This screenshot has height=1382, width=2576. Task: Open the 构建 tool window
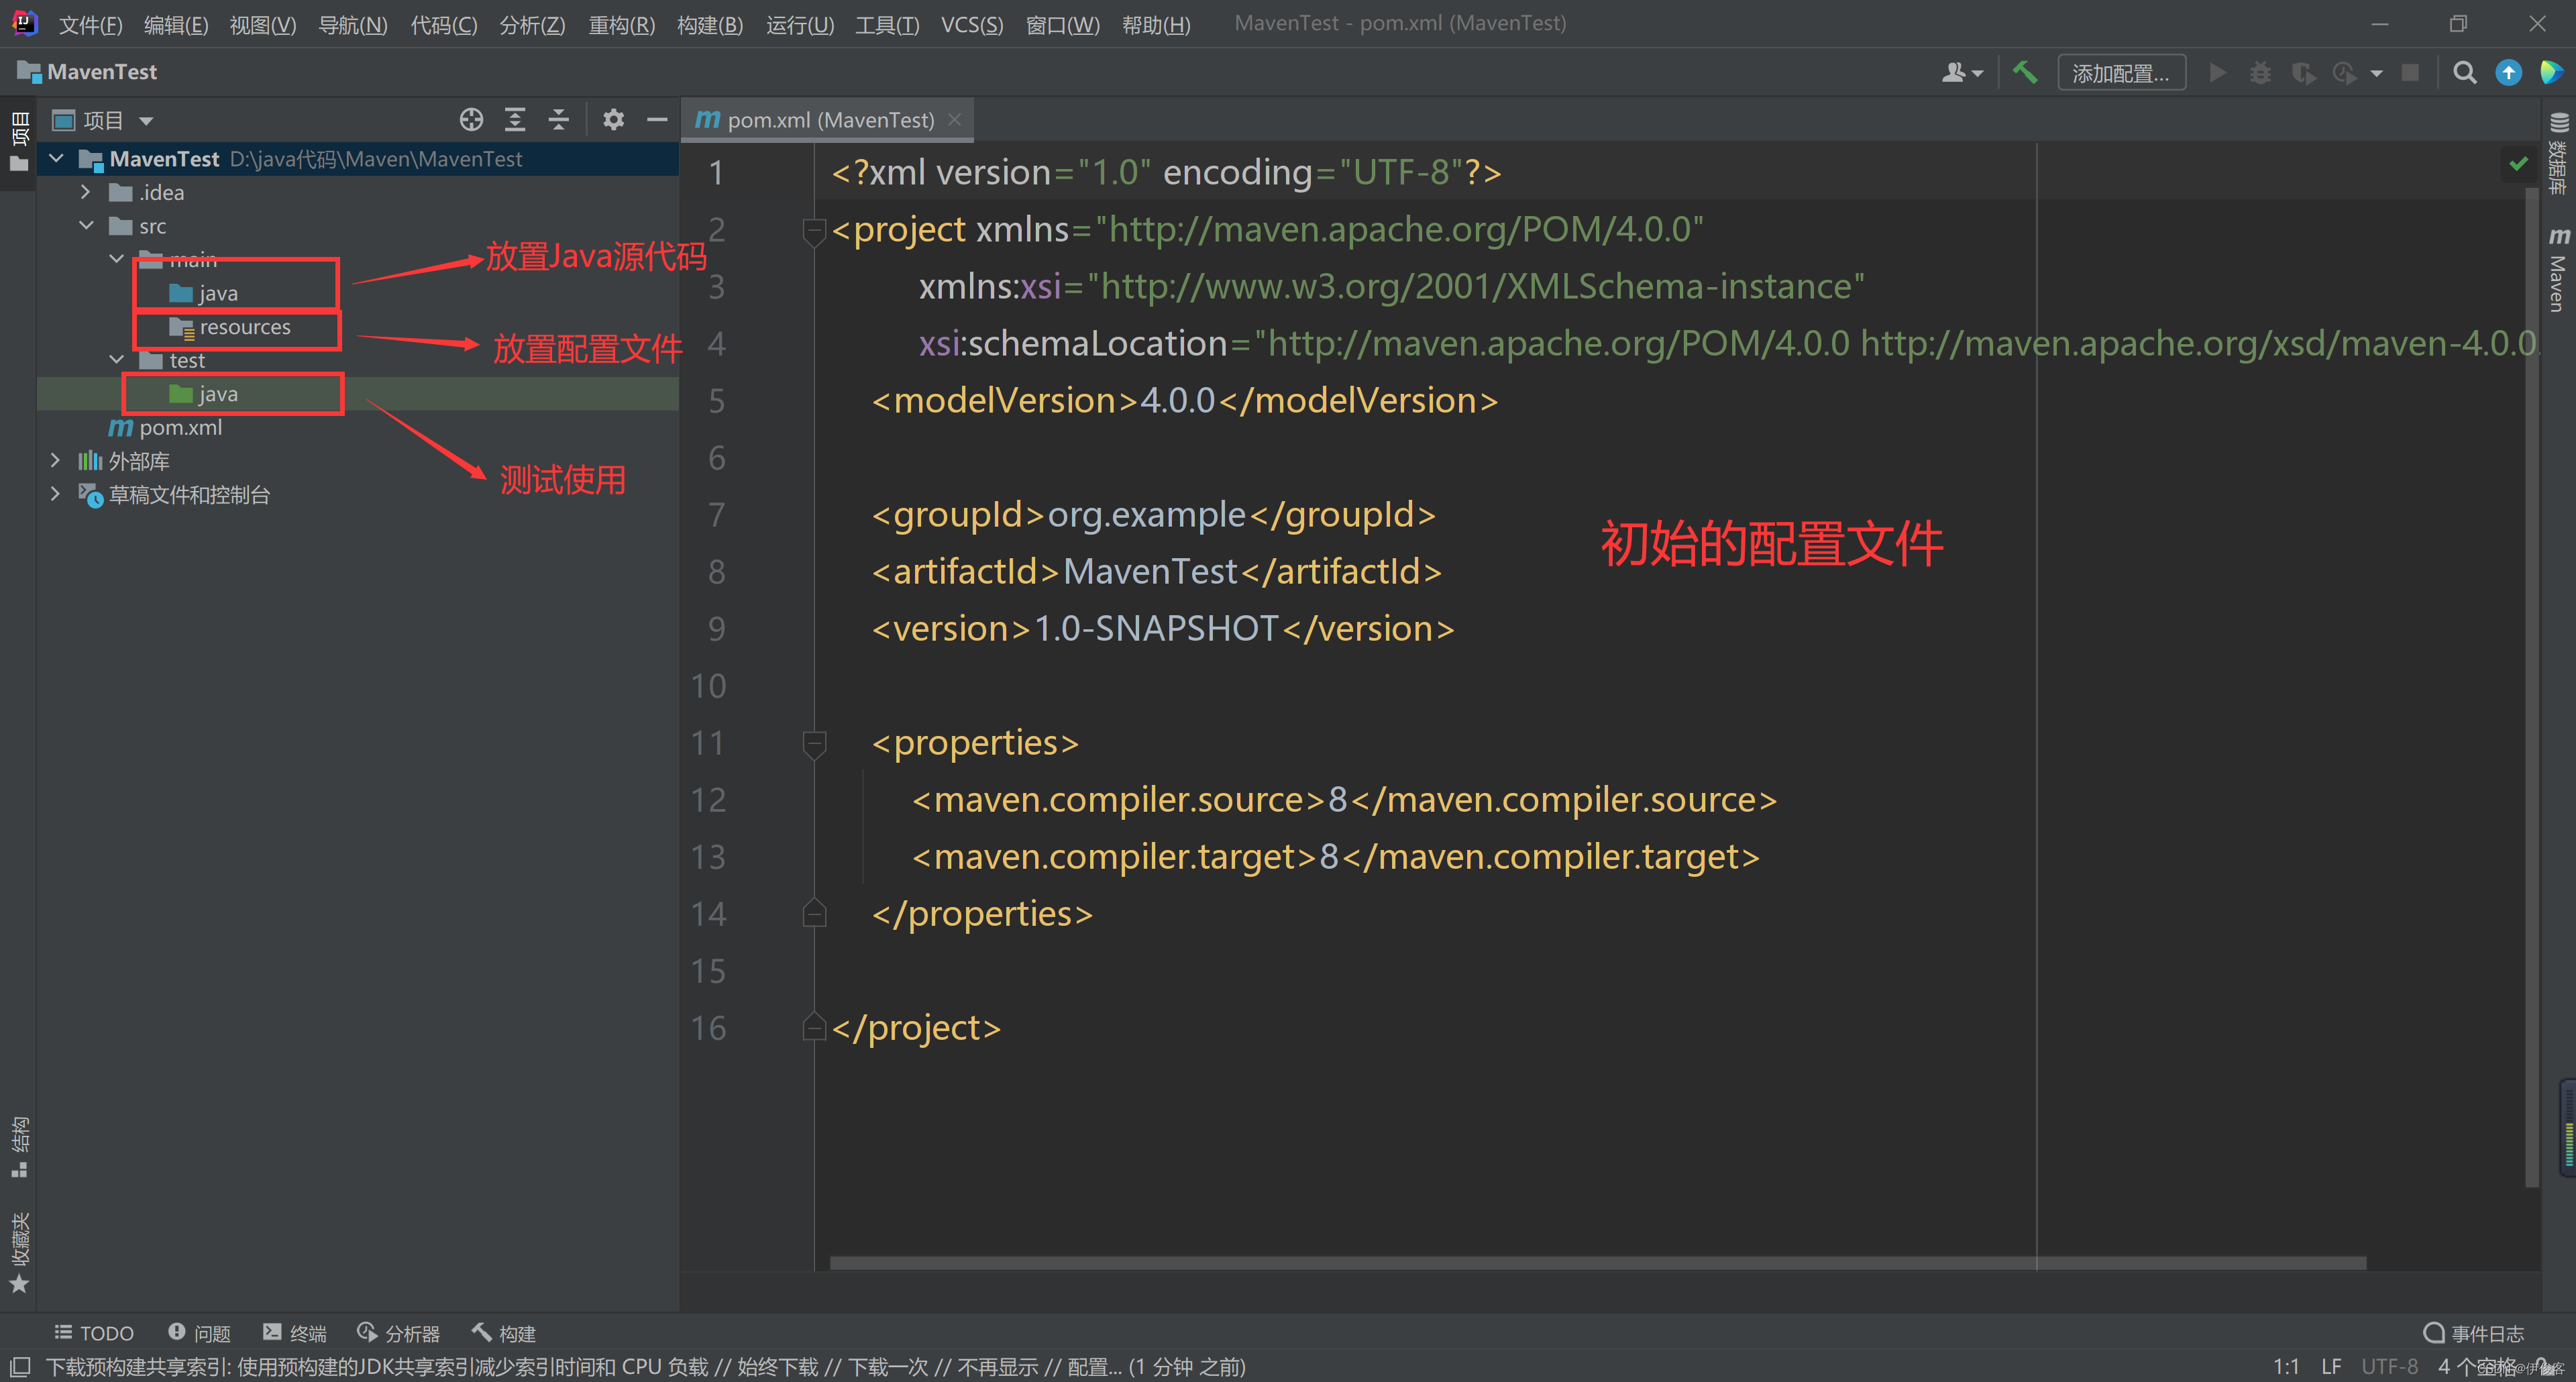coord(504,1333)
